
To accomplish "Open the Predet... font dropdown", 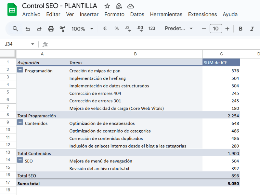I will click(178, 29).
